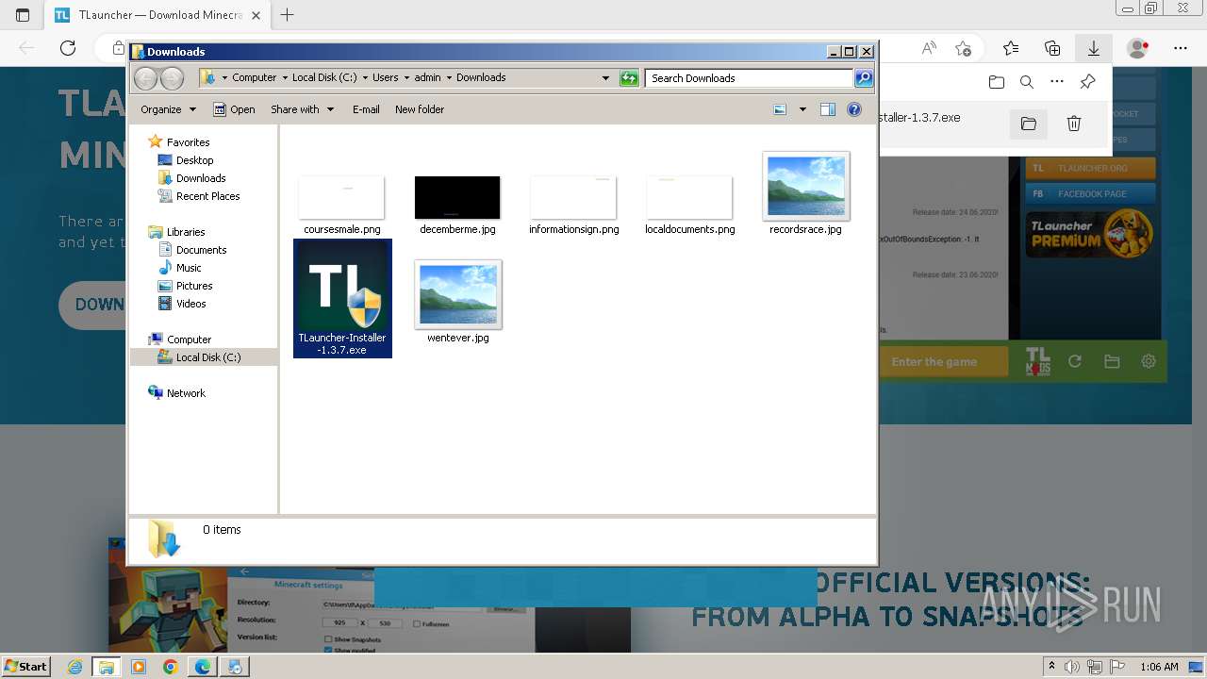Expand the address bar history dropdown
The height and width of the screenshot is (679, 1207).
coord(605,78)
